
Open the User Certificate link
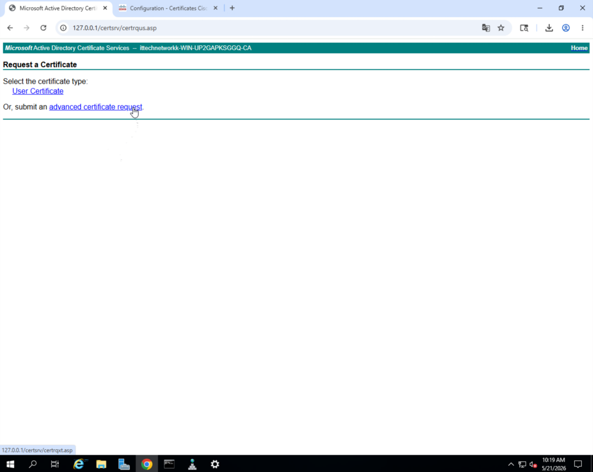[x=38, y=91]
